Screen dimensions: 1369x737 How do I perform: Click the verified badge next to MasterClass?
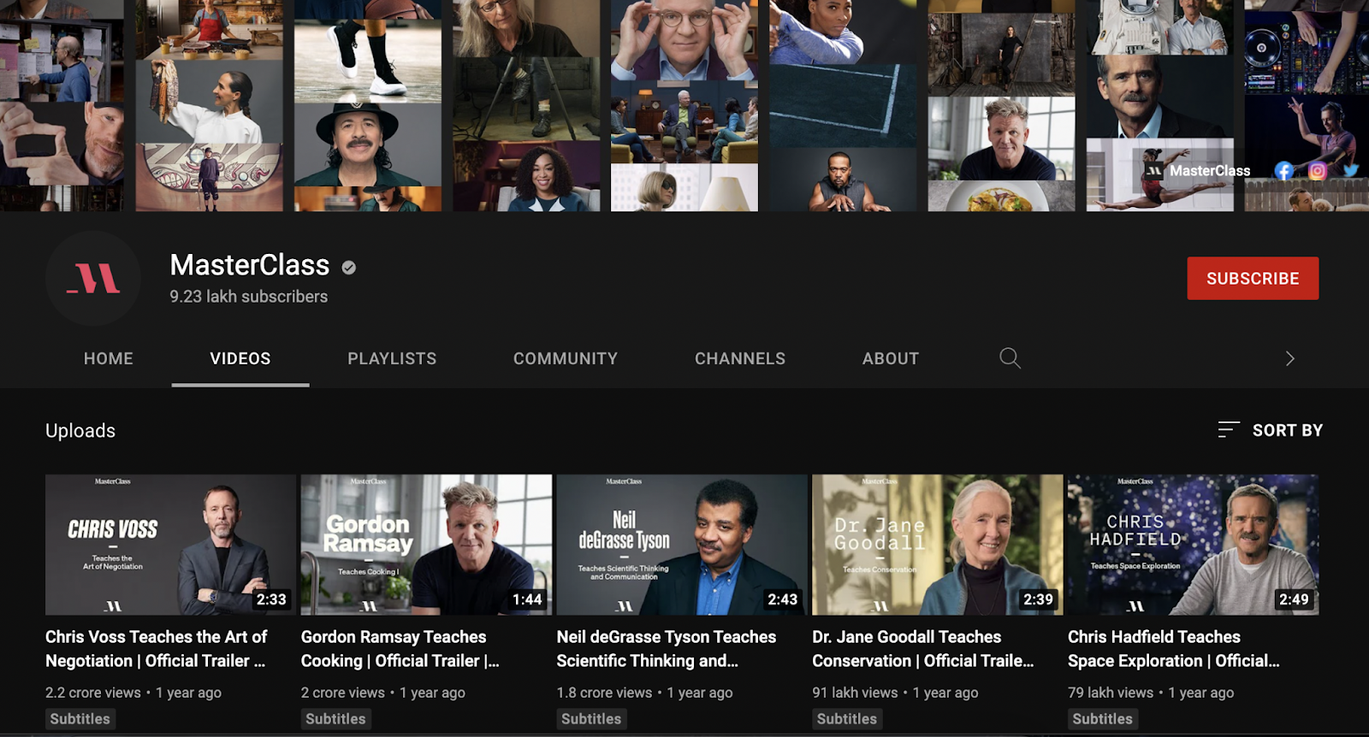tap(348, 268)
